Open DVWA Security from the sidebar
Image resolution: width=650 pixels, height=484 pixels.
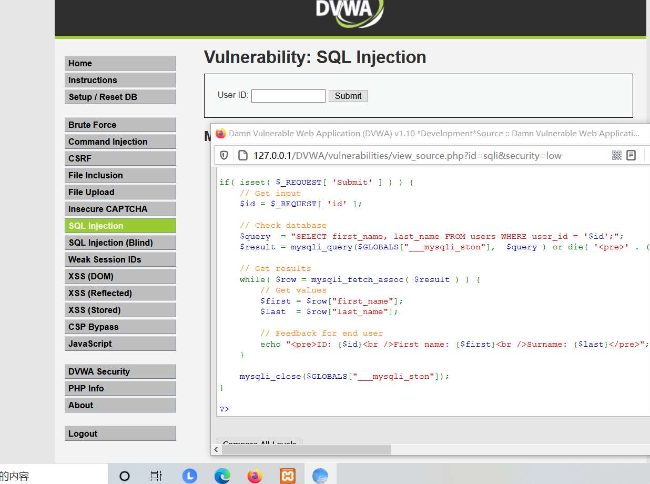click(x=120, y=371)
